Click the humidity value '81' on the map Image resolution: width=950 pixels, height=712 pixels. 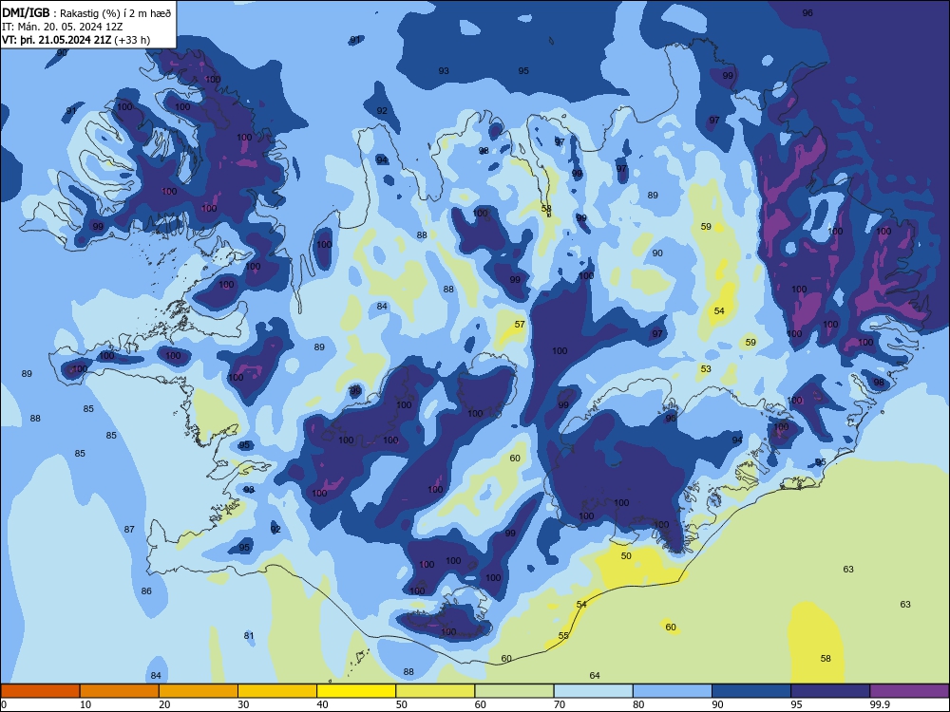point(248,636)
